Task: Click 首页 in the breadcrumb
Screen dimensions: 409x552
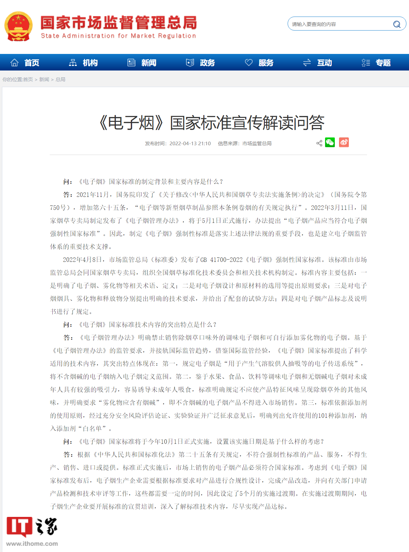Action: pos(28,80)
